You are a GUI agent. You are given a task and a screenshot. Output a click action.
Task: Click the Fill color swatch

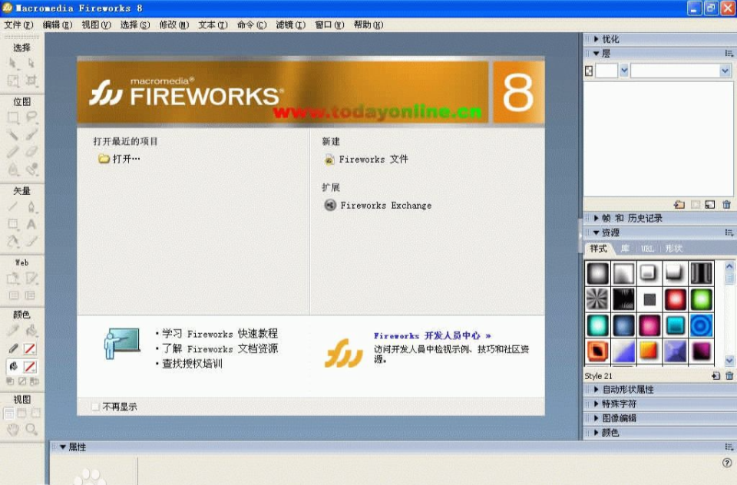coord(30,367)
